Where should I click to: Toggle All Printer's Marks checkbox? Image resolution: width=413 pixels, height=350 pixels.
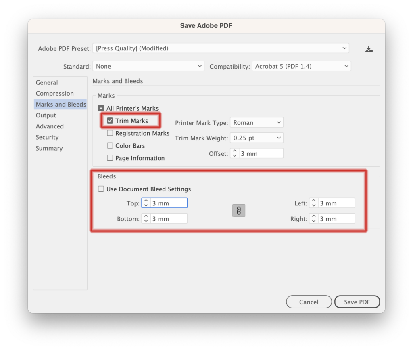(101, 108)
